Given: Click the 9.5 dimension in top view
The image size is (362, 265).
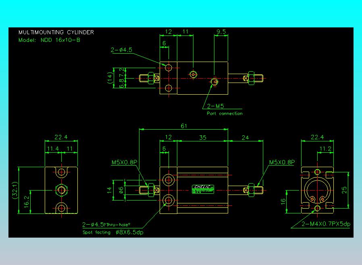Looking at the screenshot, I should tap(221, 31).
